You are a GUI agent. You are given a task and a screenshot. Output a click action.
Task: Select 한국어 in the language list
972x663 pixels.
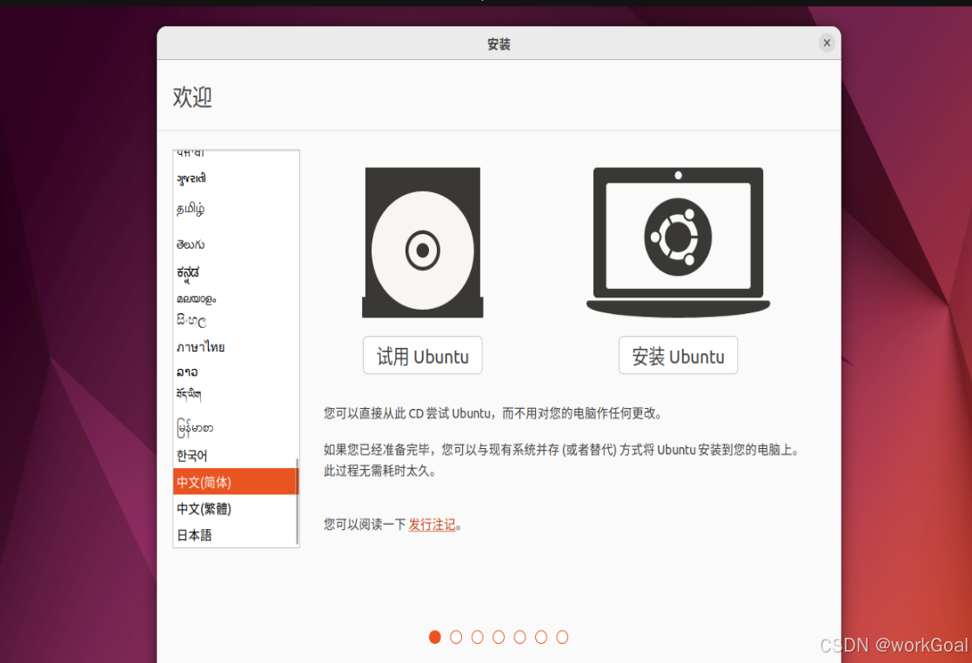236,455
